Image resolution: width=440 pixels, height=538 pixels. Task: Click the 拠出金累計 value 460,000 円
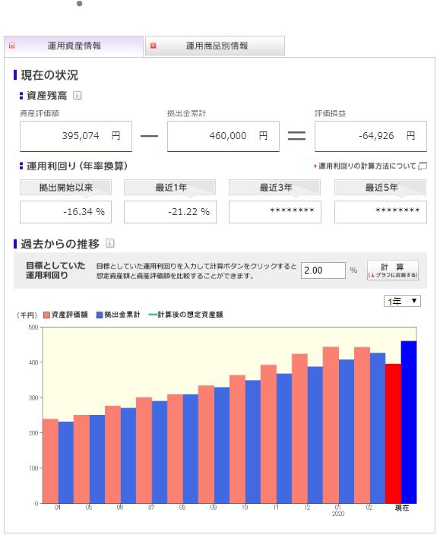click(x=223, y=136)
